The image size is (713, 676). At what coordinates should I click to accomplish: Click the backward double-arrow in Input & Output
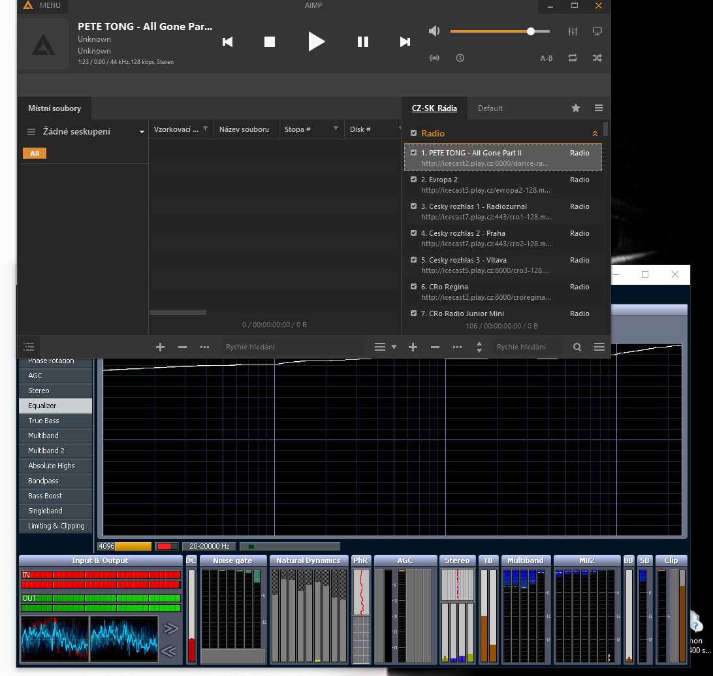click(x=168, y=651)
